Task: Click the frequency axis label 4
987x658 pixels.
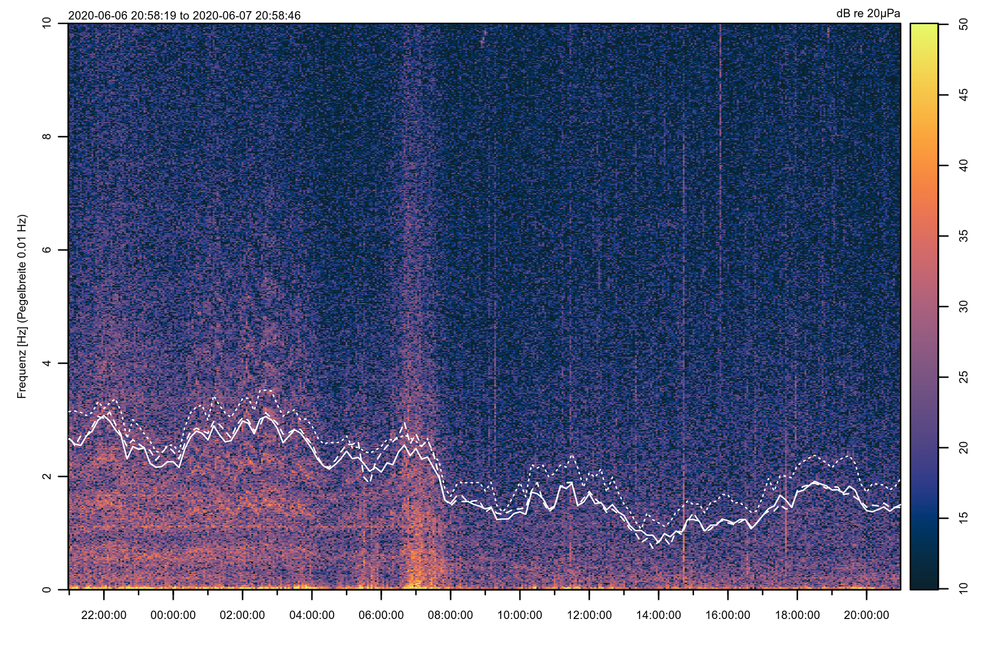Action: pos(47,363)
